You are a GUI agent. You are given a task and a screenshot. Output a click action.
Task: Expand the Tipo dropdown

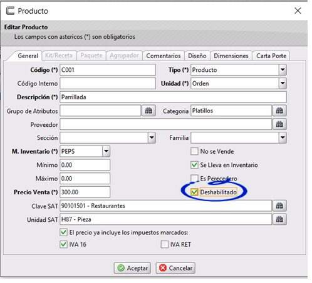283,70
